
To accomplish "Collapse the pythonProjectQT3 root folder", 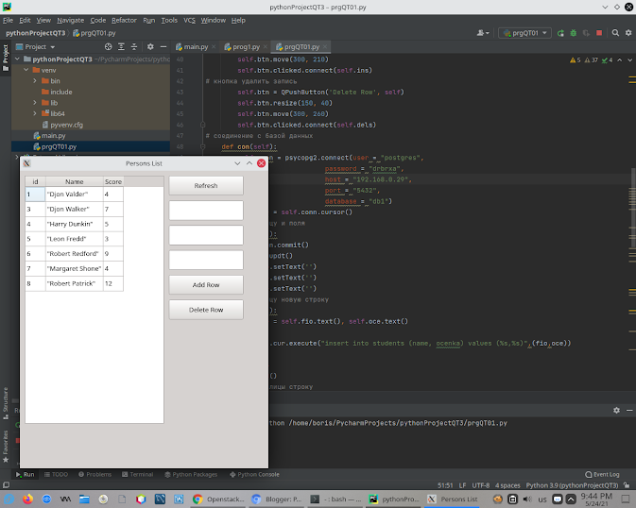I will coord(17,59).
